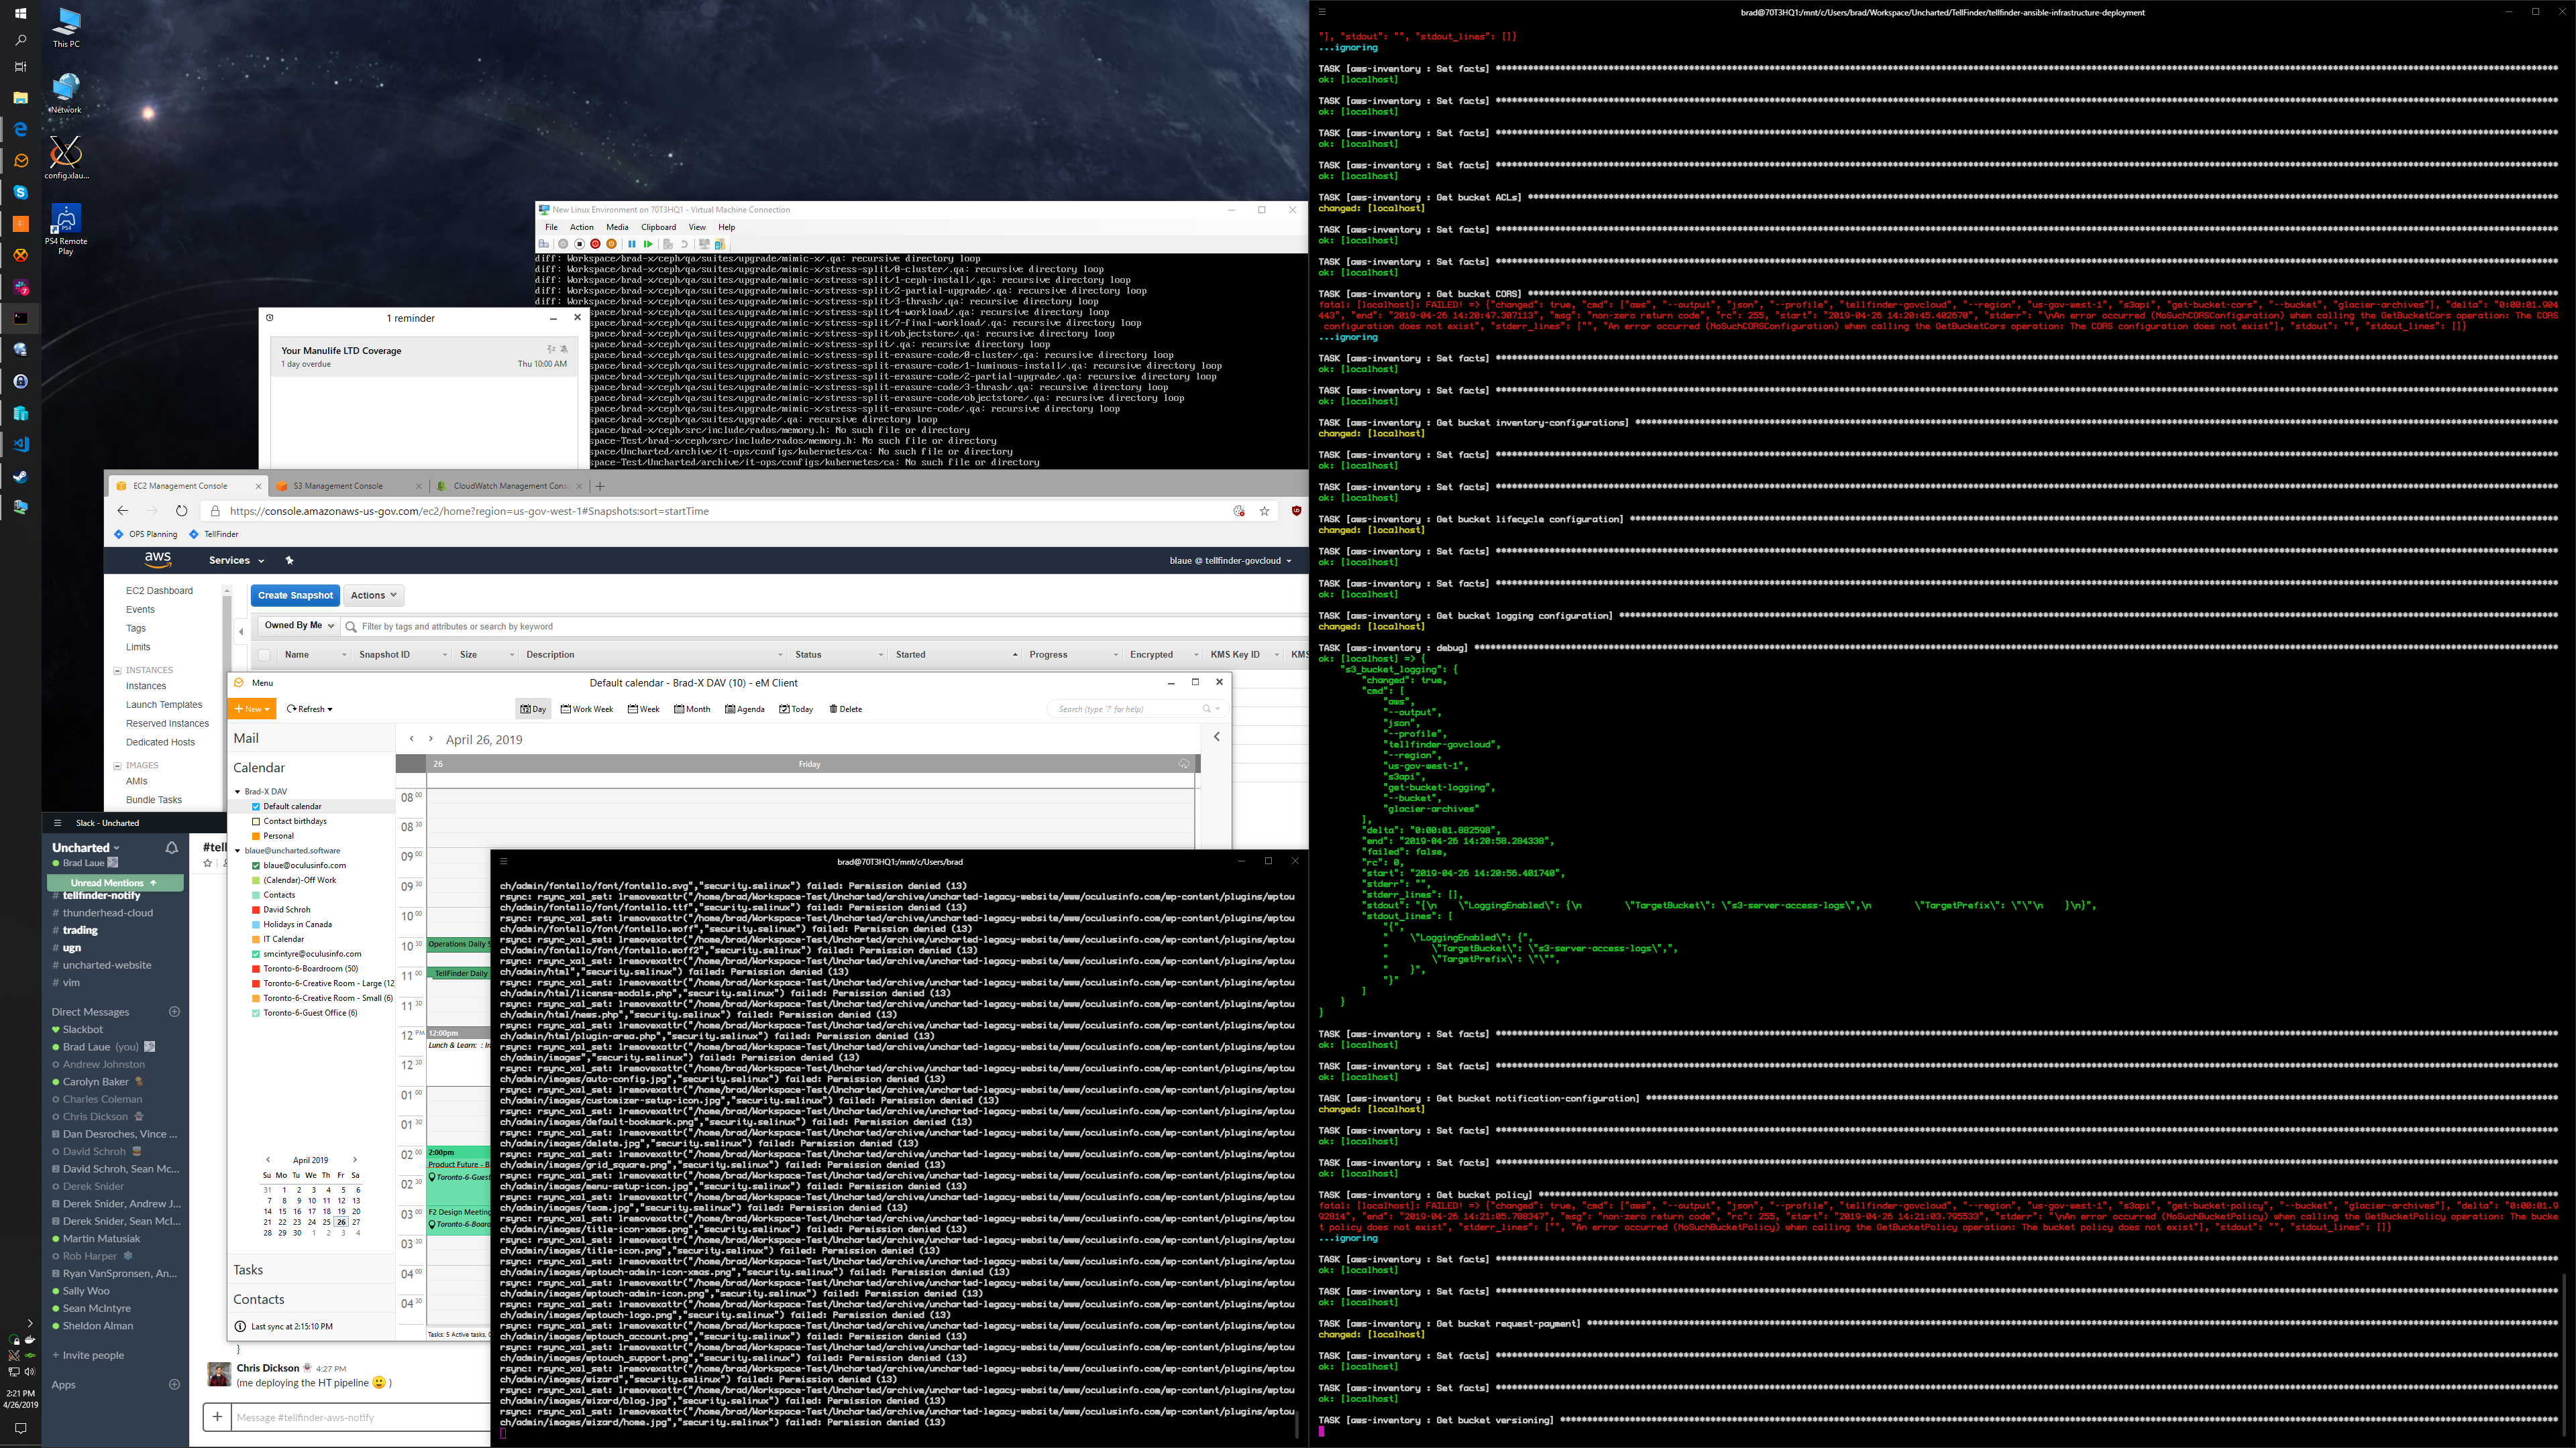Click Slack notifications bell icon
The image size is (2576, 1448).
(x=171, y=847)
